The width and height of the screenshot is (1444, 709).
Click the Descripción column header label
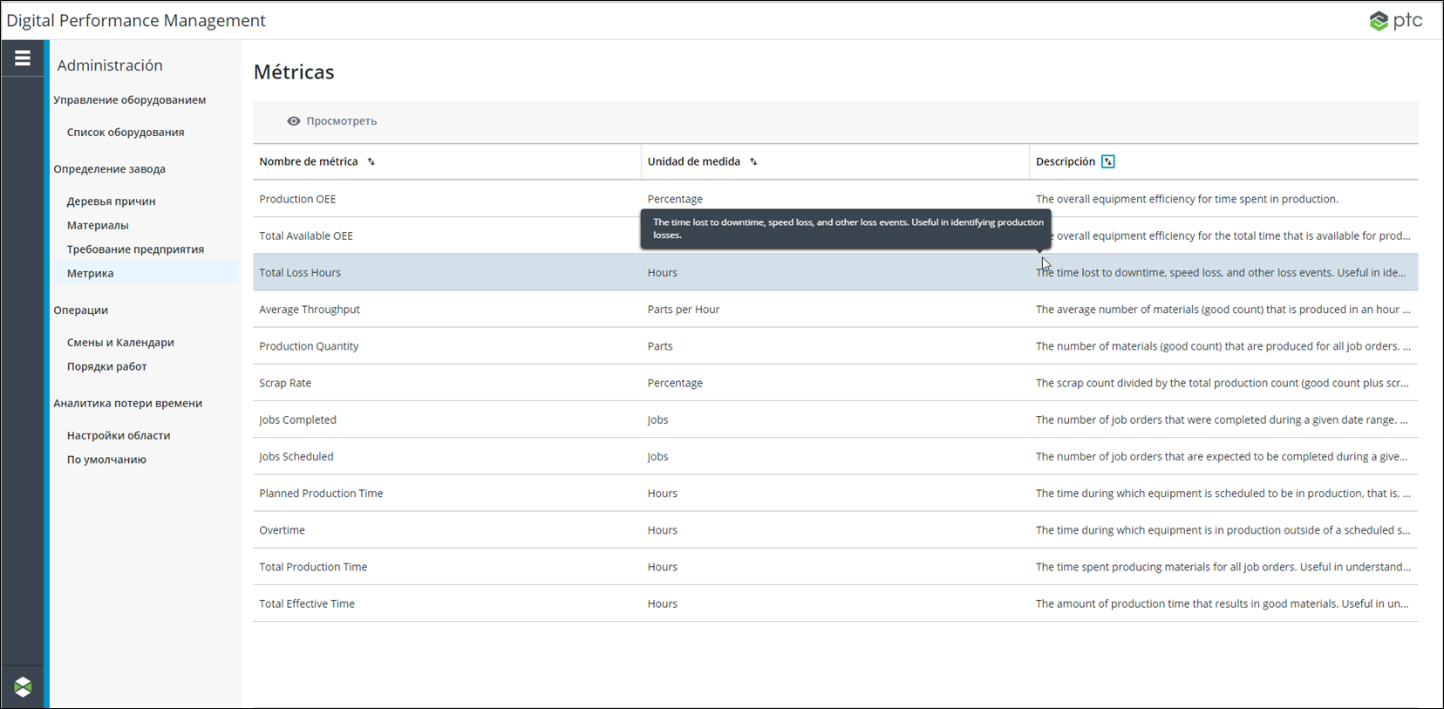coord(1065,161)
